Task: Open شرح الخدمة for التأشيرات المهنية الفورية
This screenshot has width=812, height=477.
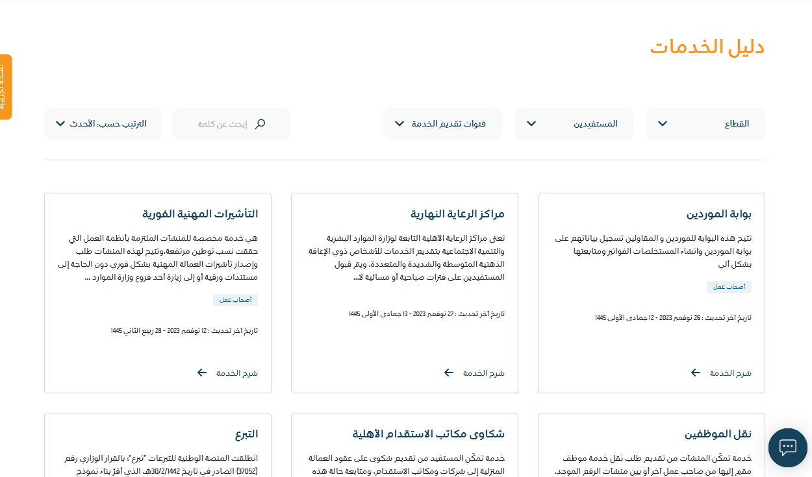Action: 236,373
